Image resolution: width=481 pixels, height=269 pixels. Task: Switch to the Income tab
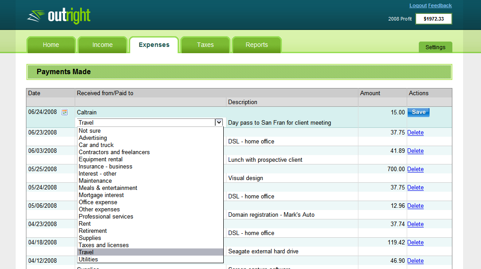[x=102, y=45]
